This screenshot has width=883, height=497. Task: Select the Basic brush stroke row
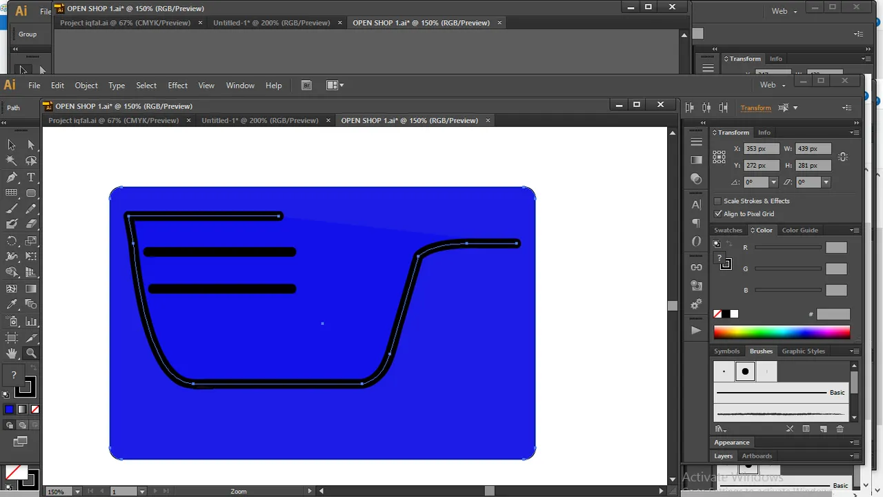click(x=780, y=393)
